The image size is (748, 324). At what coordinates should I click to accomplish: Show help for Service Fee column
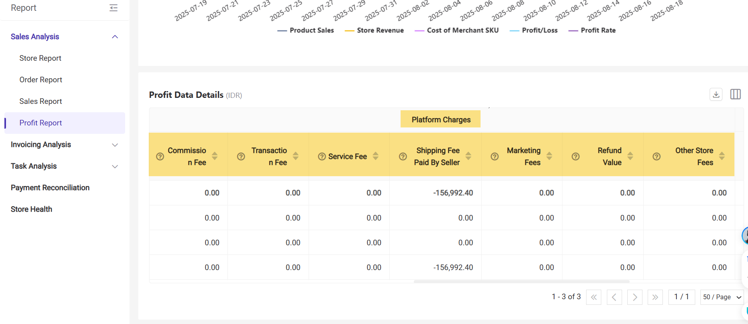click(322, 157)
